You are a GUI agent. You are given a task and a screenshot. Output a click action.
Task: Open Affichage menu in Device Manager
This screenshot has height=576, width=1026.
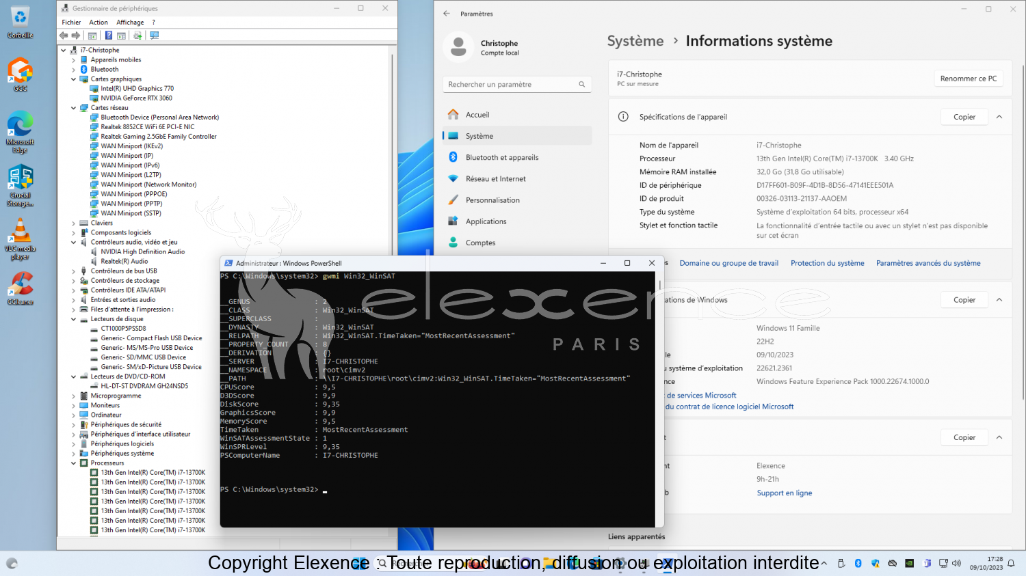[130, 23]
